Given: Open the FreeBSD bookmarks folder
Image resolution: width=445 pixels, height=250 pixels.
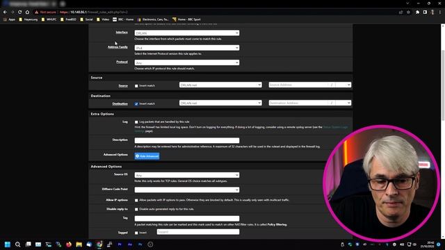Looking at the screenshot, I should (68, 19).
